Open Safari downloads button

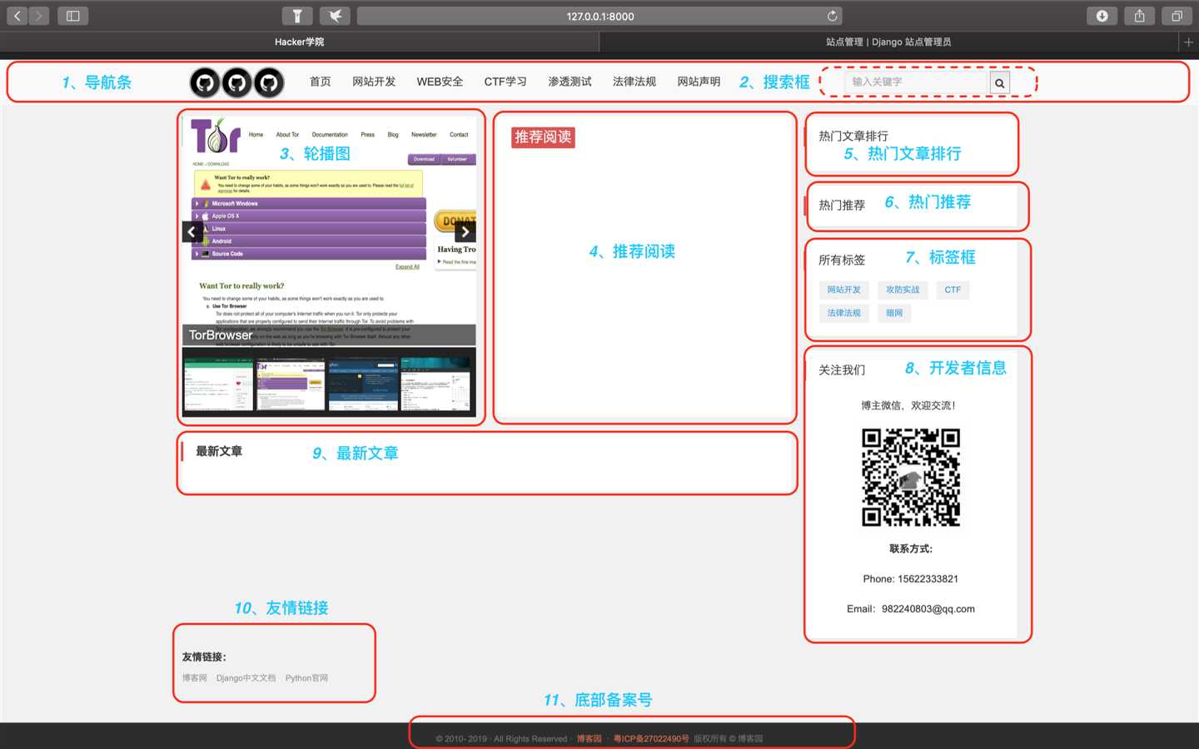[x=1102, y=16]
